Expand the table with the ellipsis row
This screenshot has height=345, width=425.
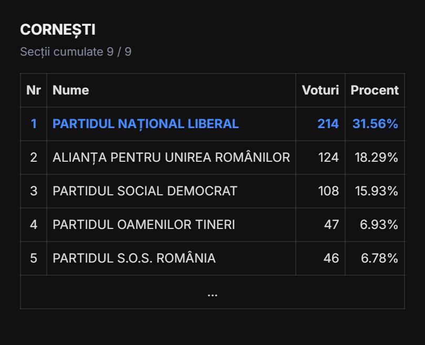[212, 293]
